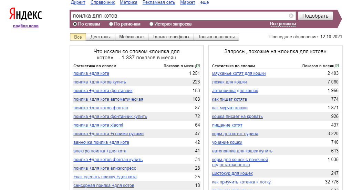The height and width of the screenshot is (190, 352).
Task: Open query 'поилка +для кота фонтанчик купить'
Action: coord(110,117)
